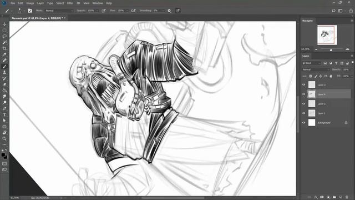Click the Share icon at top right

[x=351, y=11]
